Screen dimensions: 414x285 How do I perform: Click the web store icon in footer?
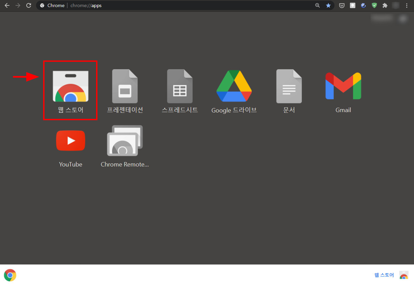404,275
